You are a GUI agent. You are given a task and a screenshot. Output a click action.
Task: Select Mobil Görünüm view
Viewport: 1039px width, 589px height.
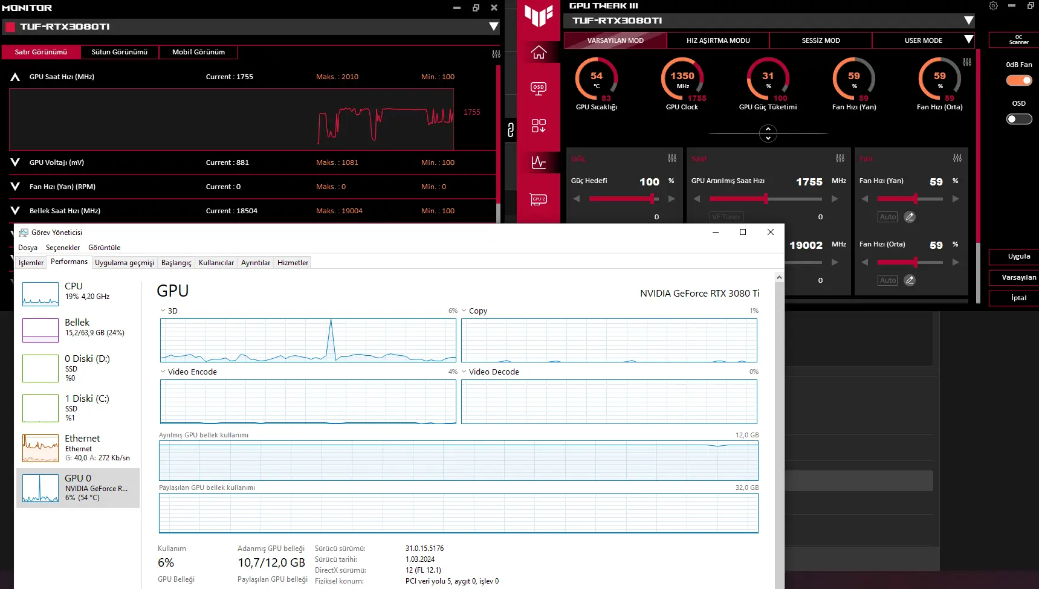(198, 52)
